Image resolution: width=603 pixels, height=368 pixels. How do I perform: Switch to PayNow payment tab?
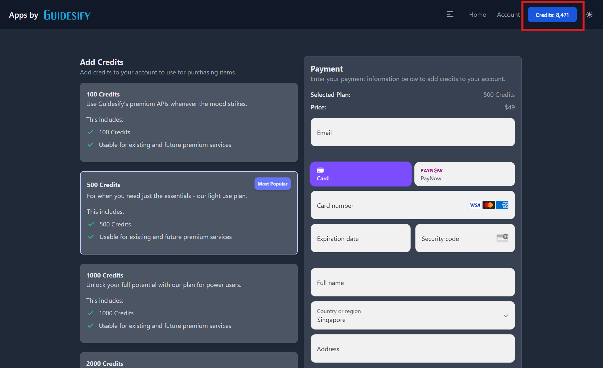(x=464, y=174)
